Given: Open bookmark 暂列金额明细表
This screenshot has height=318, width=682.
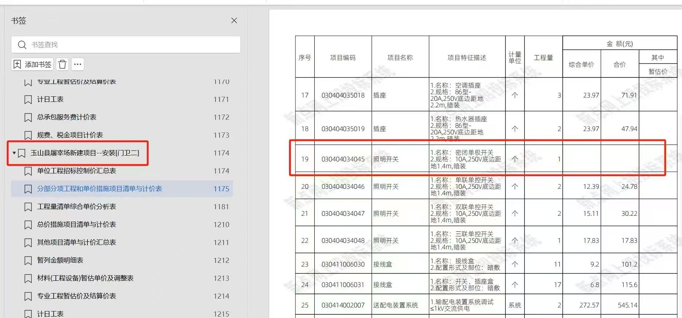Looking at the screenshot, I should tap(60, 260).
